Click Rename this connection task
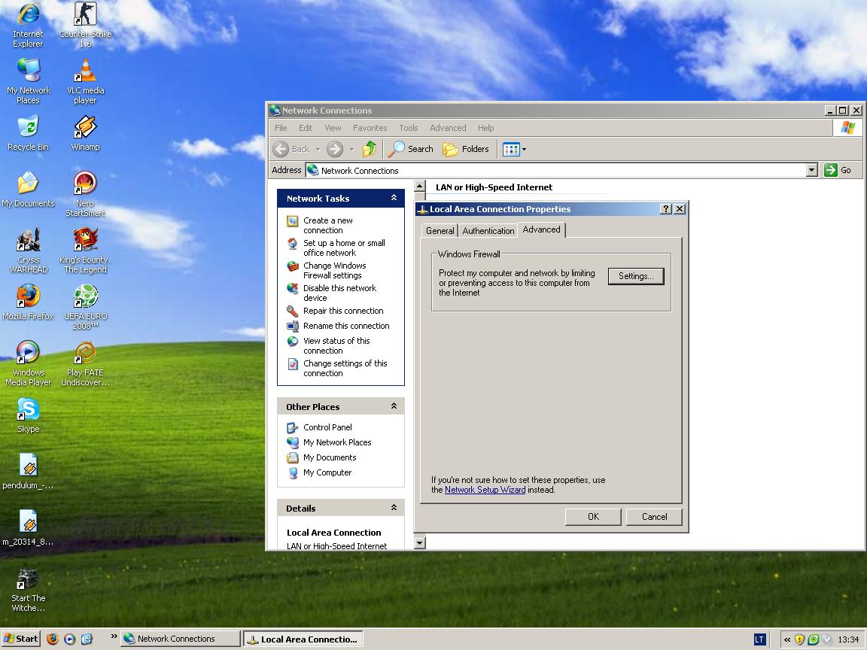This screenshot has height=650, width=867. (346, 326)
